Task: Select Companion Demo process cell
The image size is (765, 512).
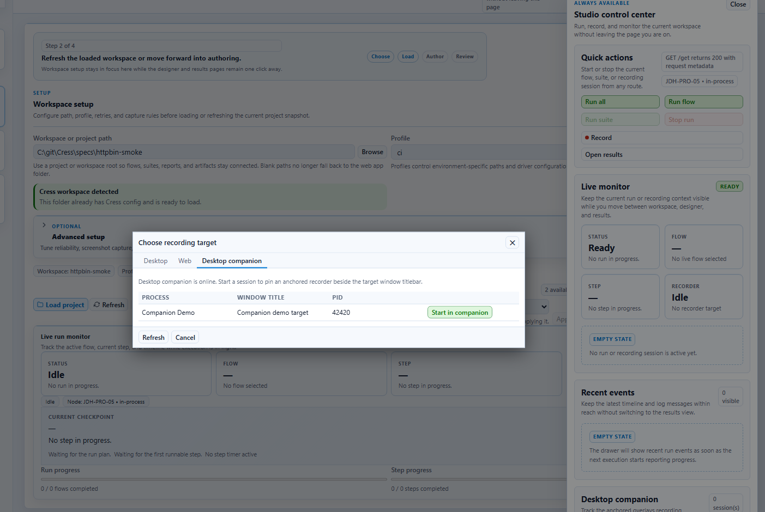Action: coord(168,313)
